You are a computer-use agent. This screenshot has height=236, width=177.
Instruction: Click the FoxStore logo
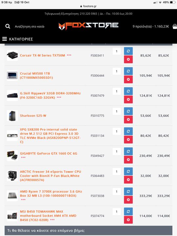coord(88,26)
